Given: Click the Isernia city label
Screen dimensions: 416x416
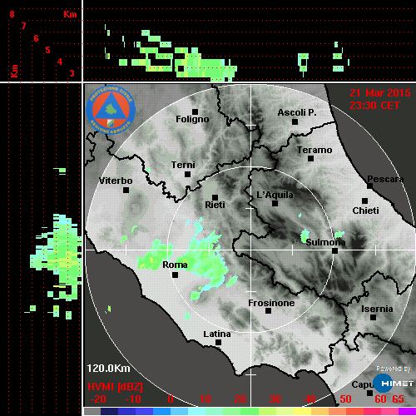Looking at the screenshot, I should tap(377, 309).
